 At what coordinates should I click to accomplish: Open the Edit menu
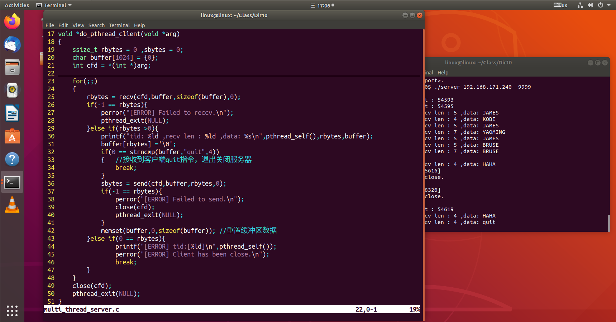pos(63,25)
